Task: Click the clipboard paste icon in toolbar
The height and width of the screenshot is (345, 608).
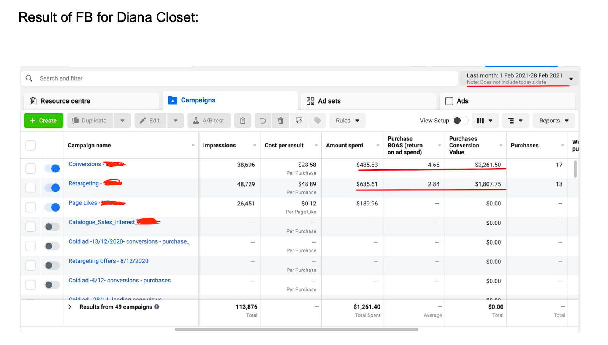Action: pyautogui.click(x=242, y=121)
